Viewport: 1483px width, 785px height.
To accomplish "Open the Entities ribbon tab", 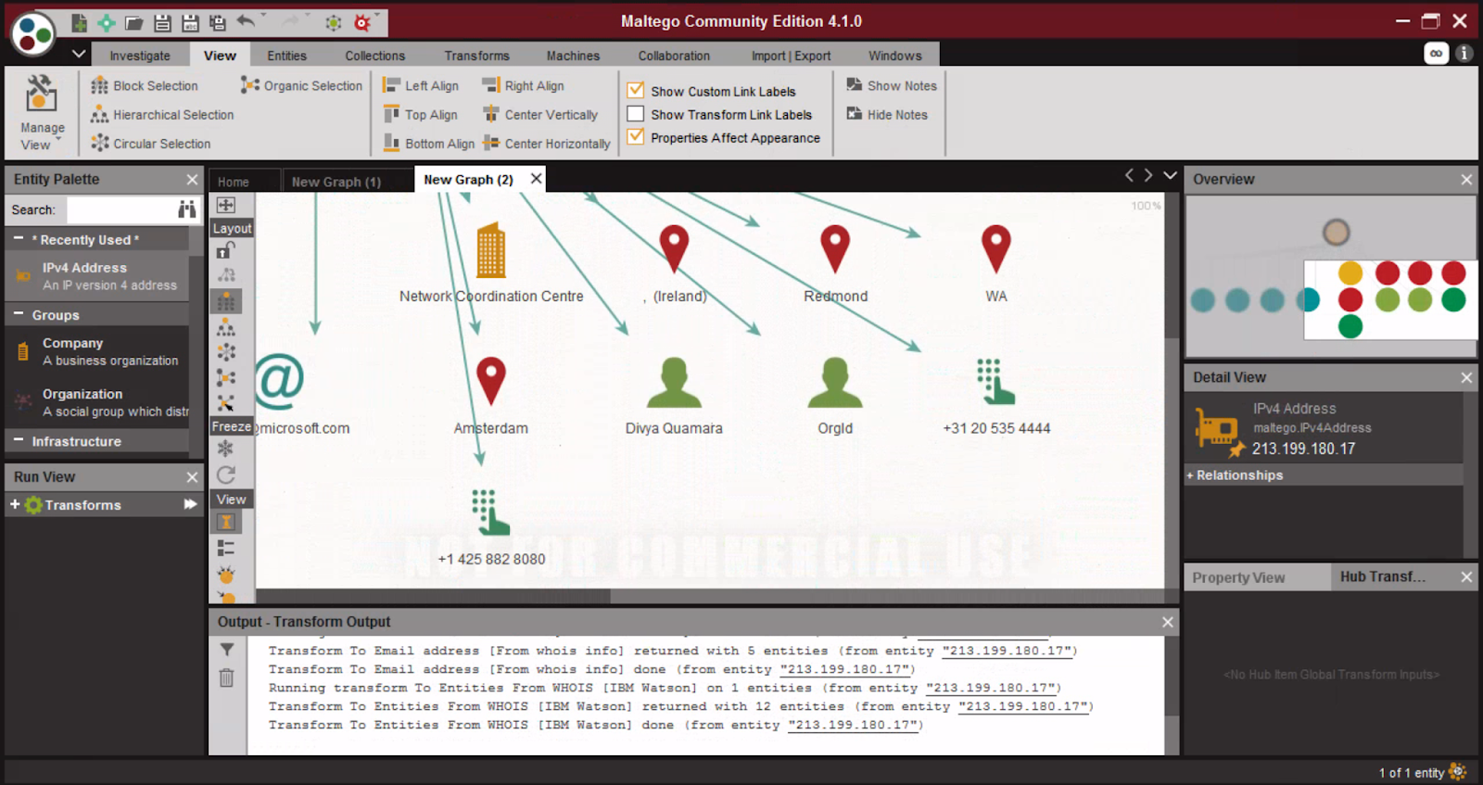I will pyautogui.click(x=286, y=56).
